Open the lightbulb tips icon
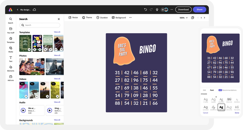The width and height of the screenshot is (243, 130). (x=157, y=10)
